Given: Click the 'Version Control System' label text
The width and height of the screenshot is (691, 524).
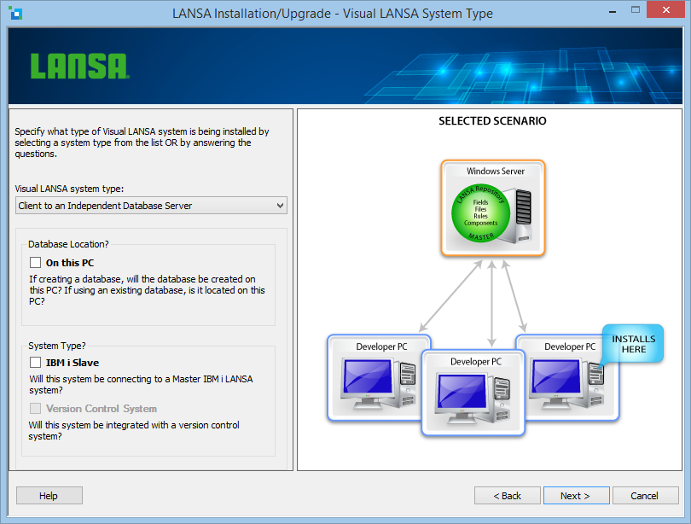Looking at the screenshot, I should tap(102, 409).
